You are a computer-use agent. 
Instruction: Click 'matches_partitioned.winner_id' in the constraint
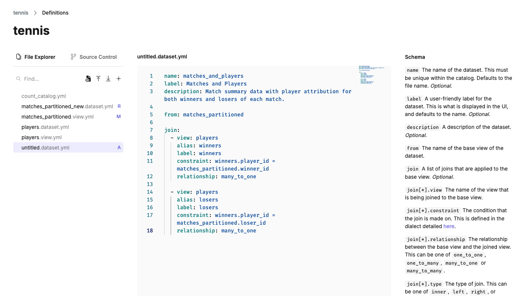coord(223,169)
